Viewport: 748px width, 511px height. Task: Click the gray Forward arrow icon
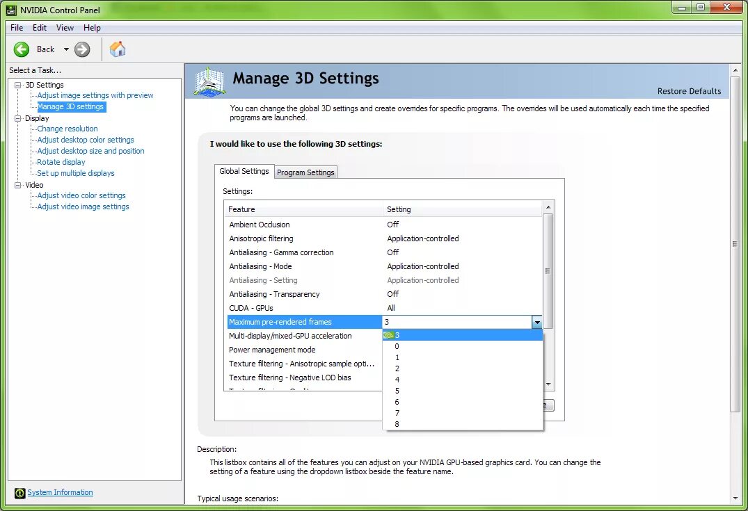tap(82, 49)
